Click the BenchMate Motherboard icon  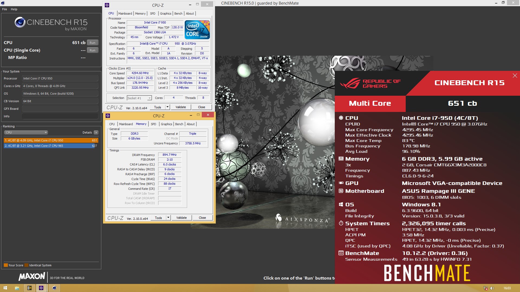pyautogui.click(x=341, y=191)
